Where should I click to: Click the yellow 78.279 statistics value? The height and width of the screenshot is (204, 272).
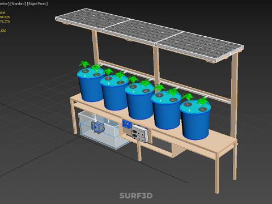coord(5,22)
